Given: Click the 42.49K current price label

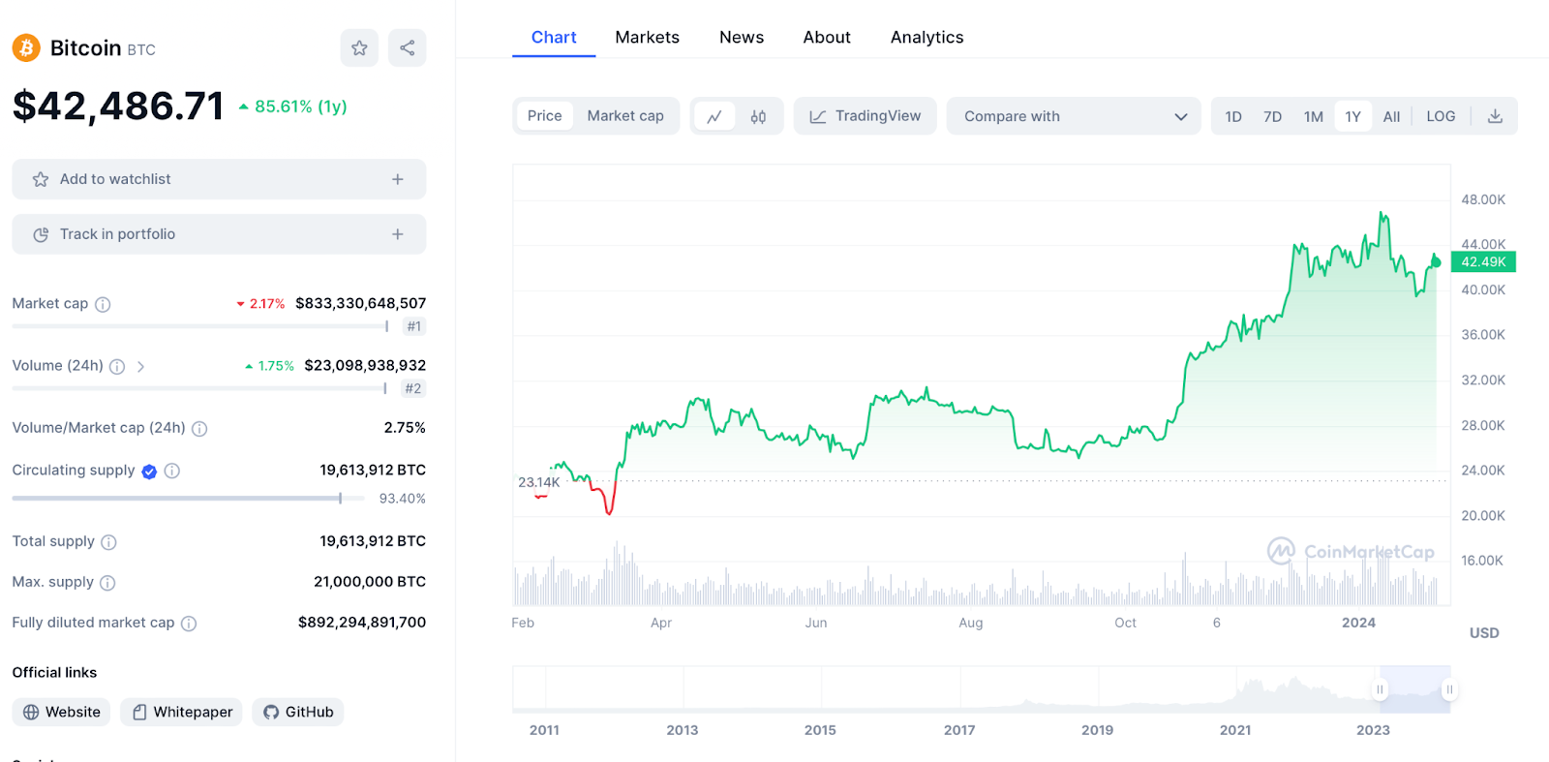Looking at the screenshot, I should pos(1483,261).
